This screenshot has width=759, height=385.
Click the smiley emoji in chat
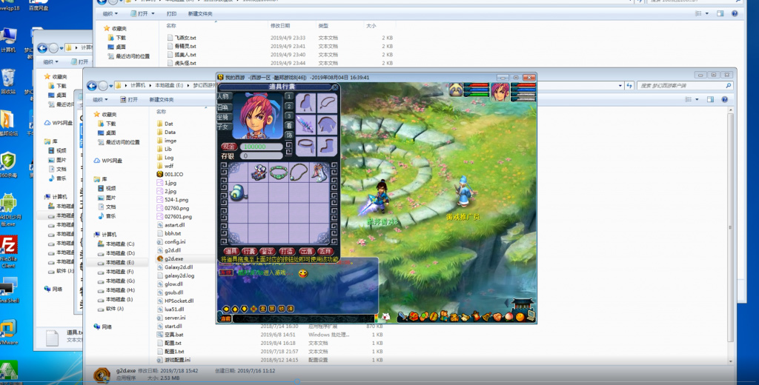(303, 273)
